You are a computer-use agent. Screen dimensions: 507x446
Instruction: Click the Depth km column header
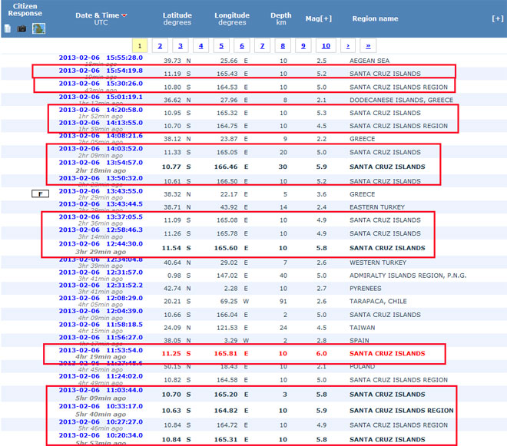click(x=281, y=18)
